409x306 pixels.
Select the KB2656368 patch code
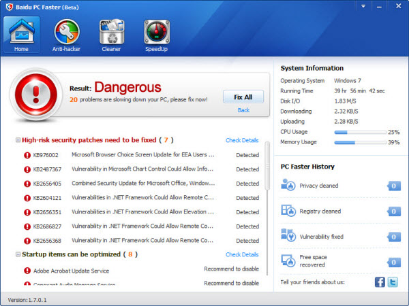(x=47, y=241)
